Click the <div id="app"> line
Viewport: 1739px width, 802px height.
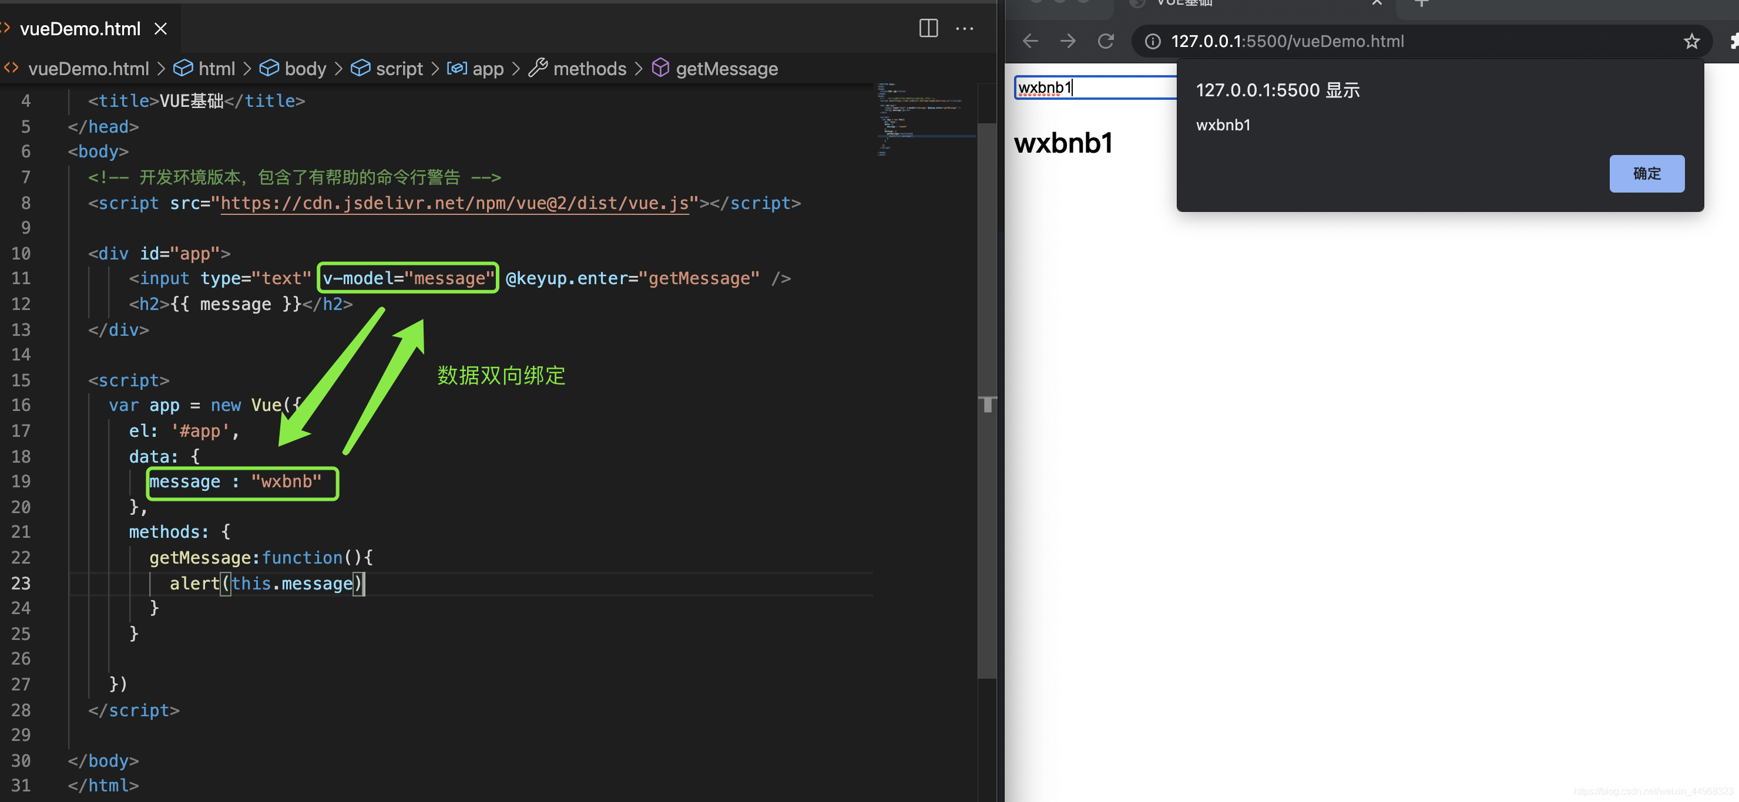(159, 253)
